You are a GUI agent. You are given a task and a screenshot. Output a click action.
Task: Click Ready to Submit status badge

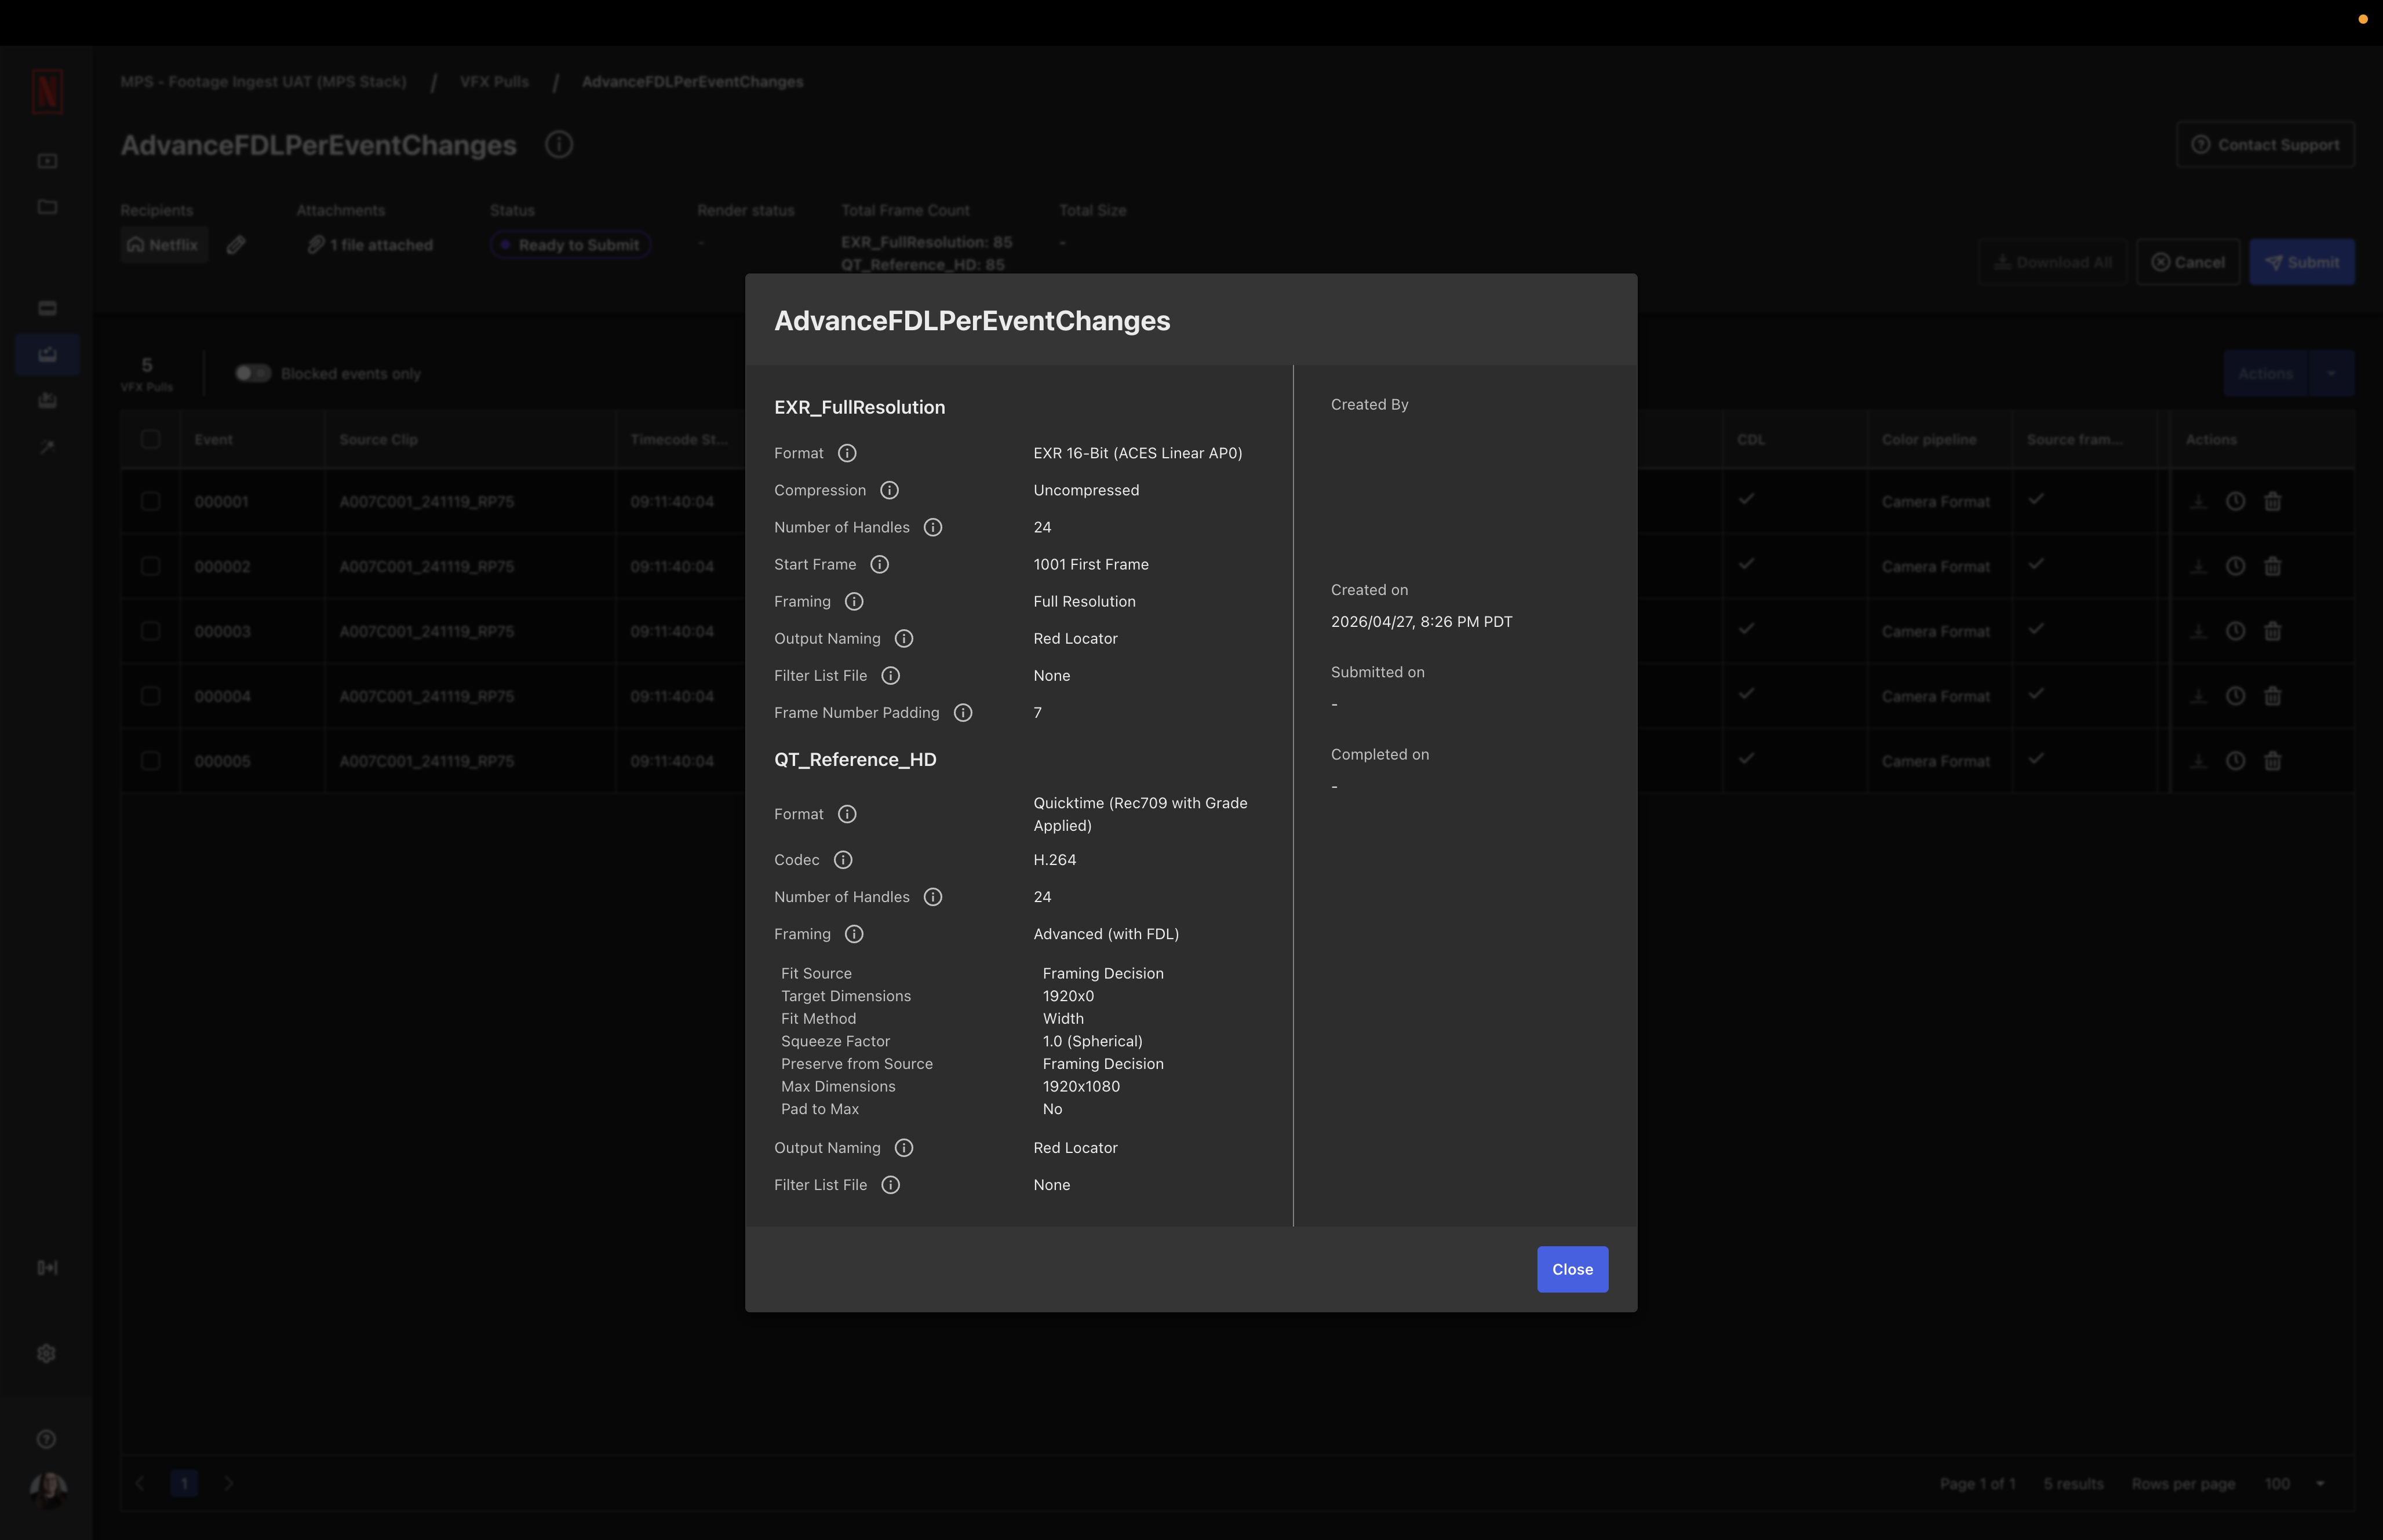[x=570, y=245]
